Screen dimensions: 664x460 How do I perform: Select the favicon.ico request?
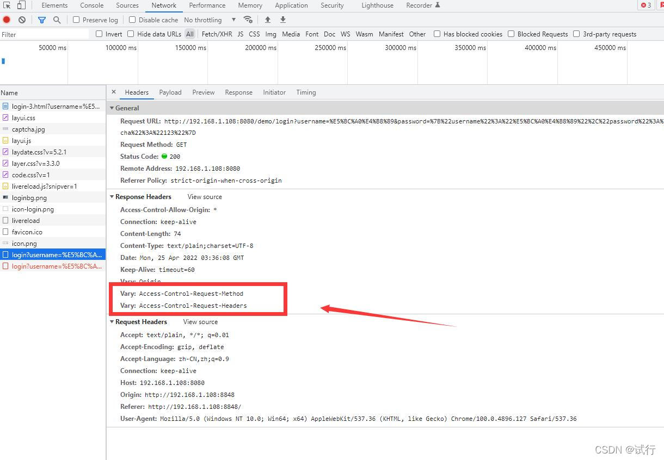[53, 232]
